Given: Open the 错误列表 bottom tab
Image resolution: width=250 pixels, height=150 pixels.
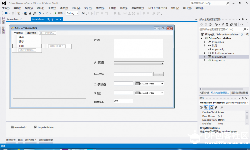Looking at the screenshot, I should (11, 140).
